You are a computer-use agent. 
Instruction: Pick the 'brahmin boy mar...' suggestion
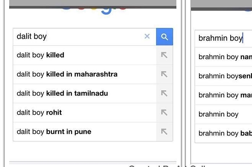(223, 95)
